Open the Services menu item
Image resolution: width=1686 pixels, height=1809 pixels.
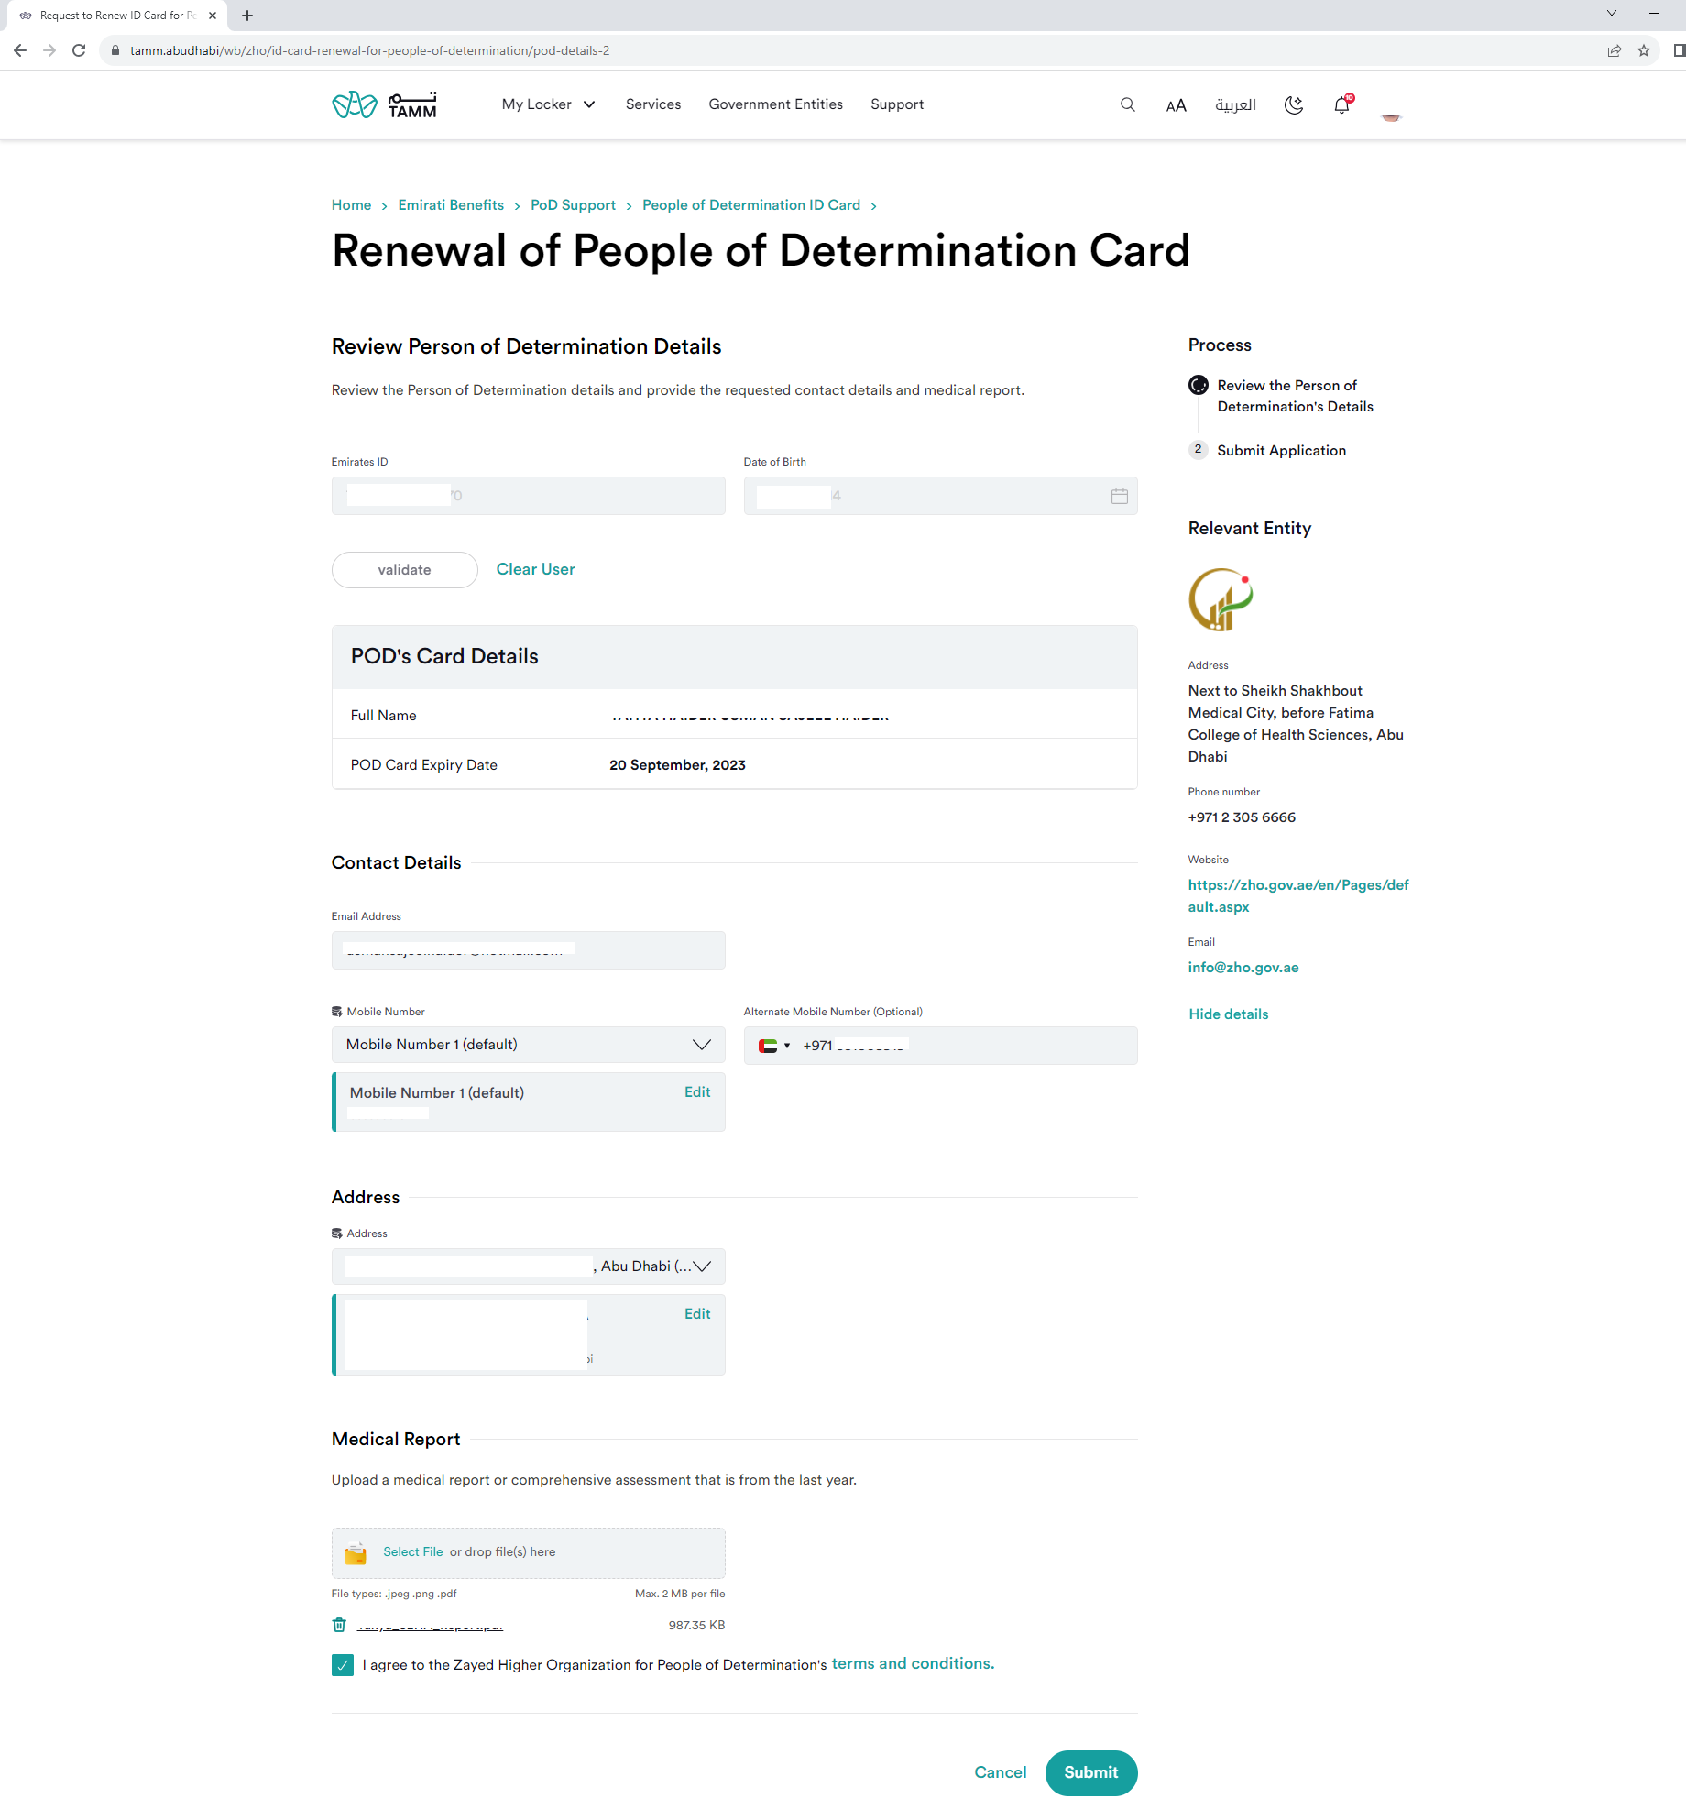coord(652,104)
